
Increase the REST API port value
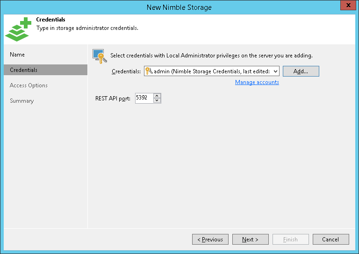pyautogui.click(x=157, y=96)
